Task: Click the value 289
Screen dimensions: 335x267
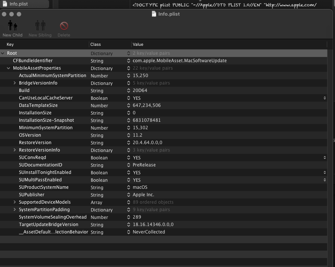Action: point(137,217)
